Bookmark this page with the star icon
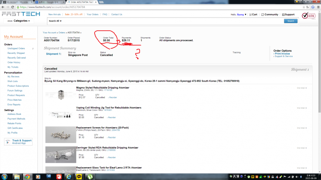The image size is (321, 180). [x=304, y=7]
